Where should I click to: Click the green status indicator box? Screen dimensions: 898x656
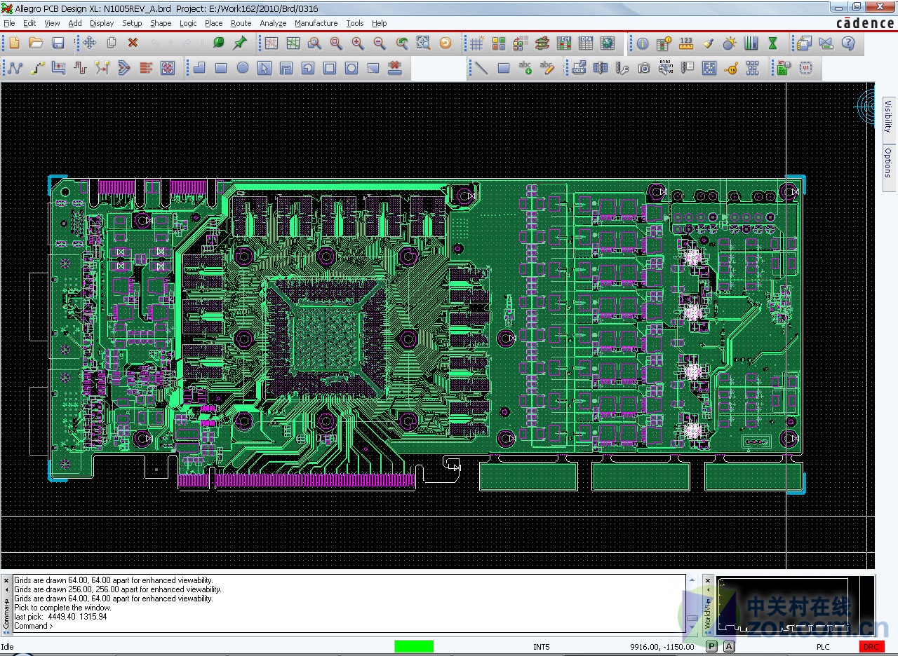(413, 646)
